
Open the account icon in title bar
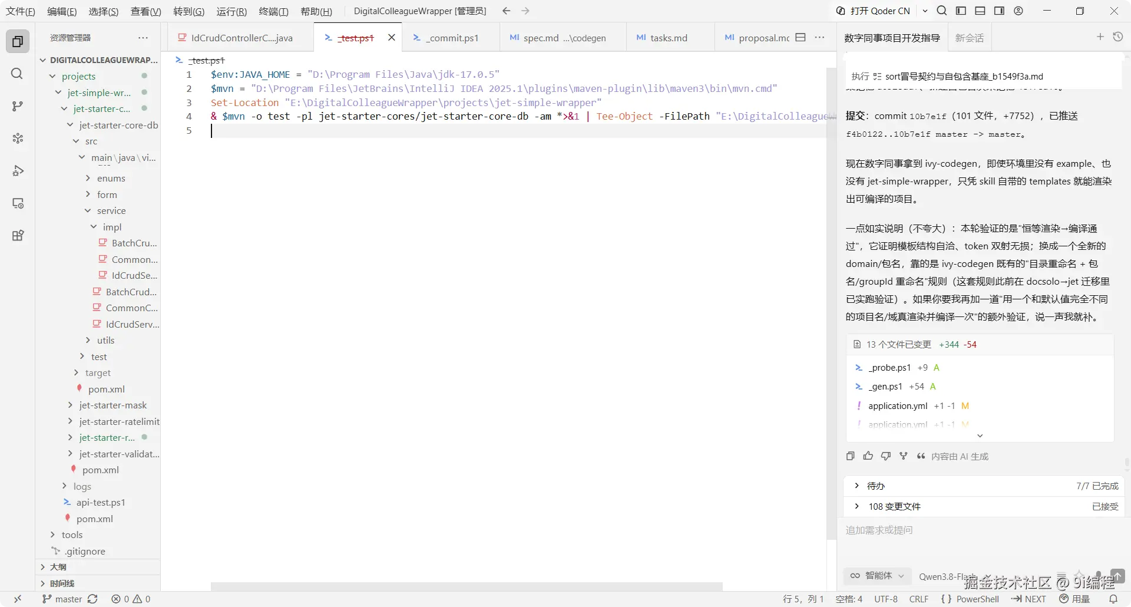(1018, 11)
